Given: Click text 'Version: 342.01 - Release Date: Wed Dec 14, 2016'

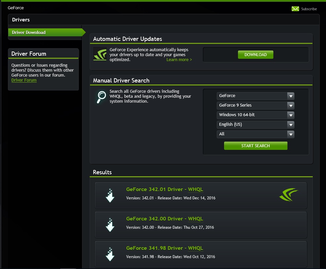Looking at the screenshot, I should point(171,198).
